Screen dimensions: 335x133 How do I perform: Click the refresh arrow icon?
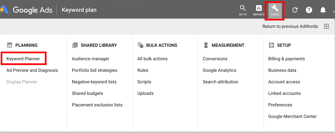pos(295,10)
